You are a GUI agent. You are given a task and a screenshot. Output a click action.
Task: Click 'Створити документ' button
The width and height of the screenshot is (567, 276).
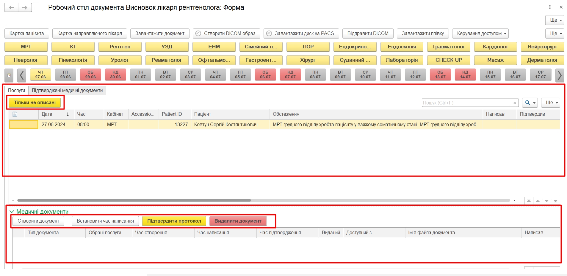(x=38, y=221)
